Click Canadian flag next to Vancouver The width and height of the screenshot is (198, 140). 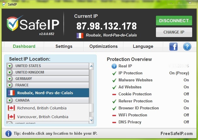[11, 117]
